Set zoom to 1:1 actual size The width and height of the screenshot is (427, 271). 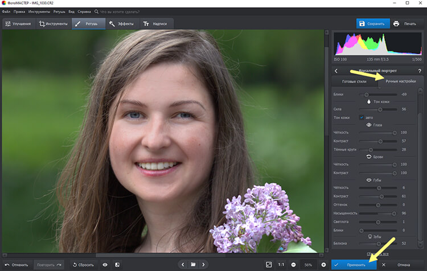281,265
